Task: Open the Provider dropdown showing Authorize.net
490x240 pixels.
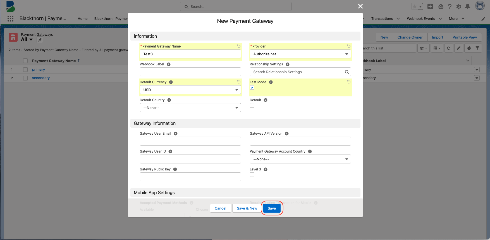Action: click(300, 54)
